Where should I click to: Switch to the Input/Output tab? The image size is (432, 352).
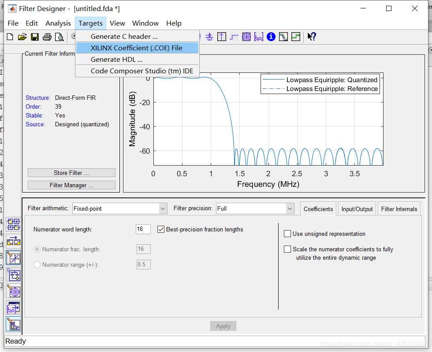click(x=357, y=209)
